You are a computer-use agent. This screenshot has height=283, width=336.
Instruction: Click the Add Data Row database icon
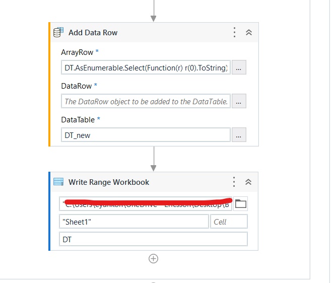(58, 32)
